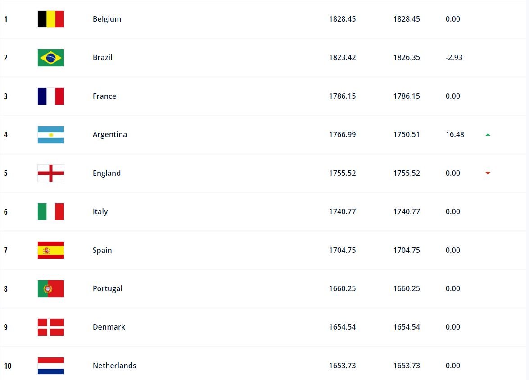Open the Belgium team link
The image size is (529, 380).
point(107,19)
